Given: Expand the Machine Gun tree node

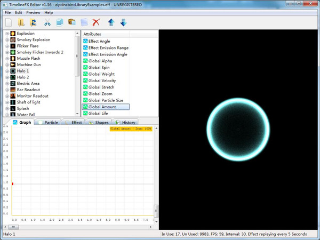Looking at the screenshot, I should [7, 65].
